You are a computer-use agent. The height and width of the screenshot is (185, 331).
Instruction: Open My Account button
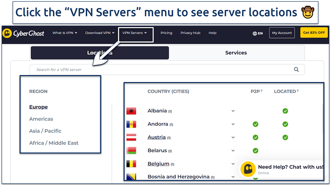282,33
